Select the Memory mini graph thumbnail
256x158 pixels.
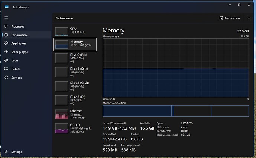[x=62, y=45]
